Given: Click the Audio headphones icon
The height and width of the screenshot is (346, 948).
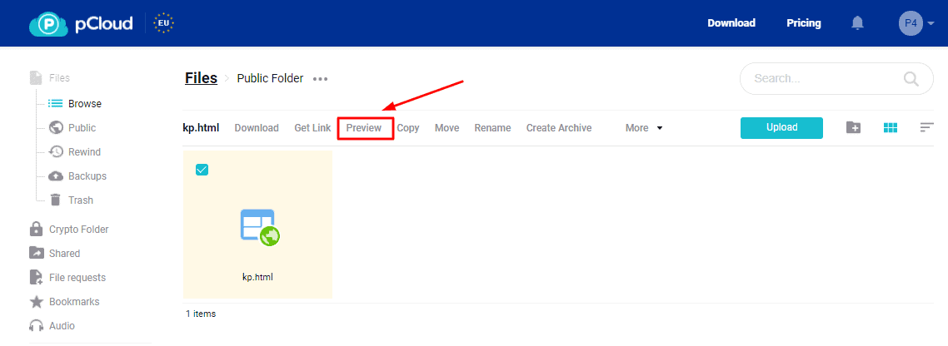Looking at the screenshot, I should (37, 325).
